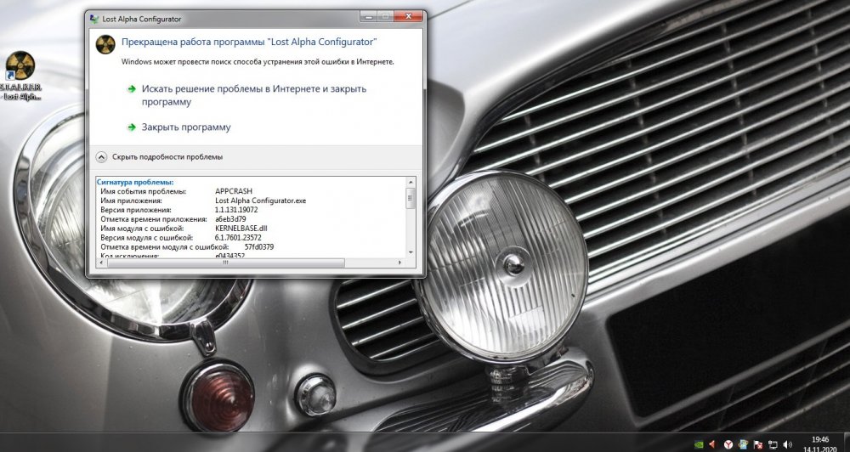Close the Lost Alpha Configurator crash dialog
This screenshot has height=452, width=850.
pyautogui.click(x=408, y=17)
